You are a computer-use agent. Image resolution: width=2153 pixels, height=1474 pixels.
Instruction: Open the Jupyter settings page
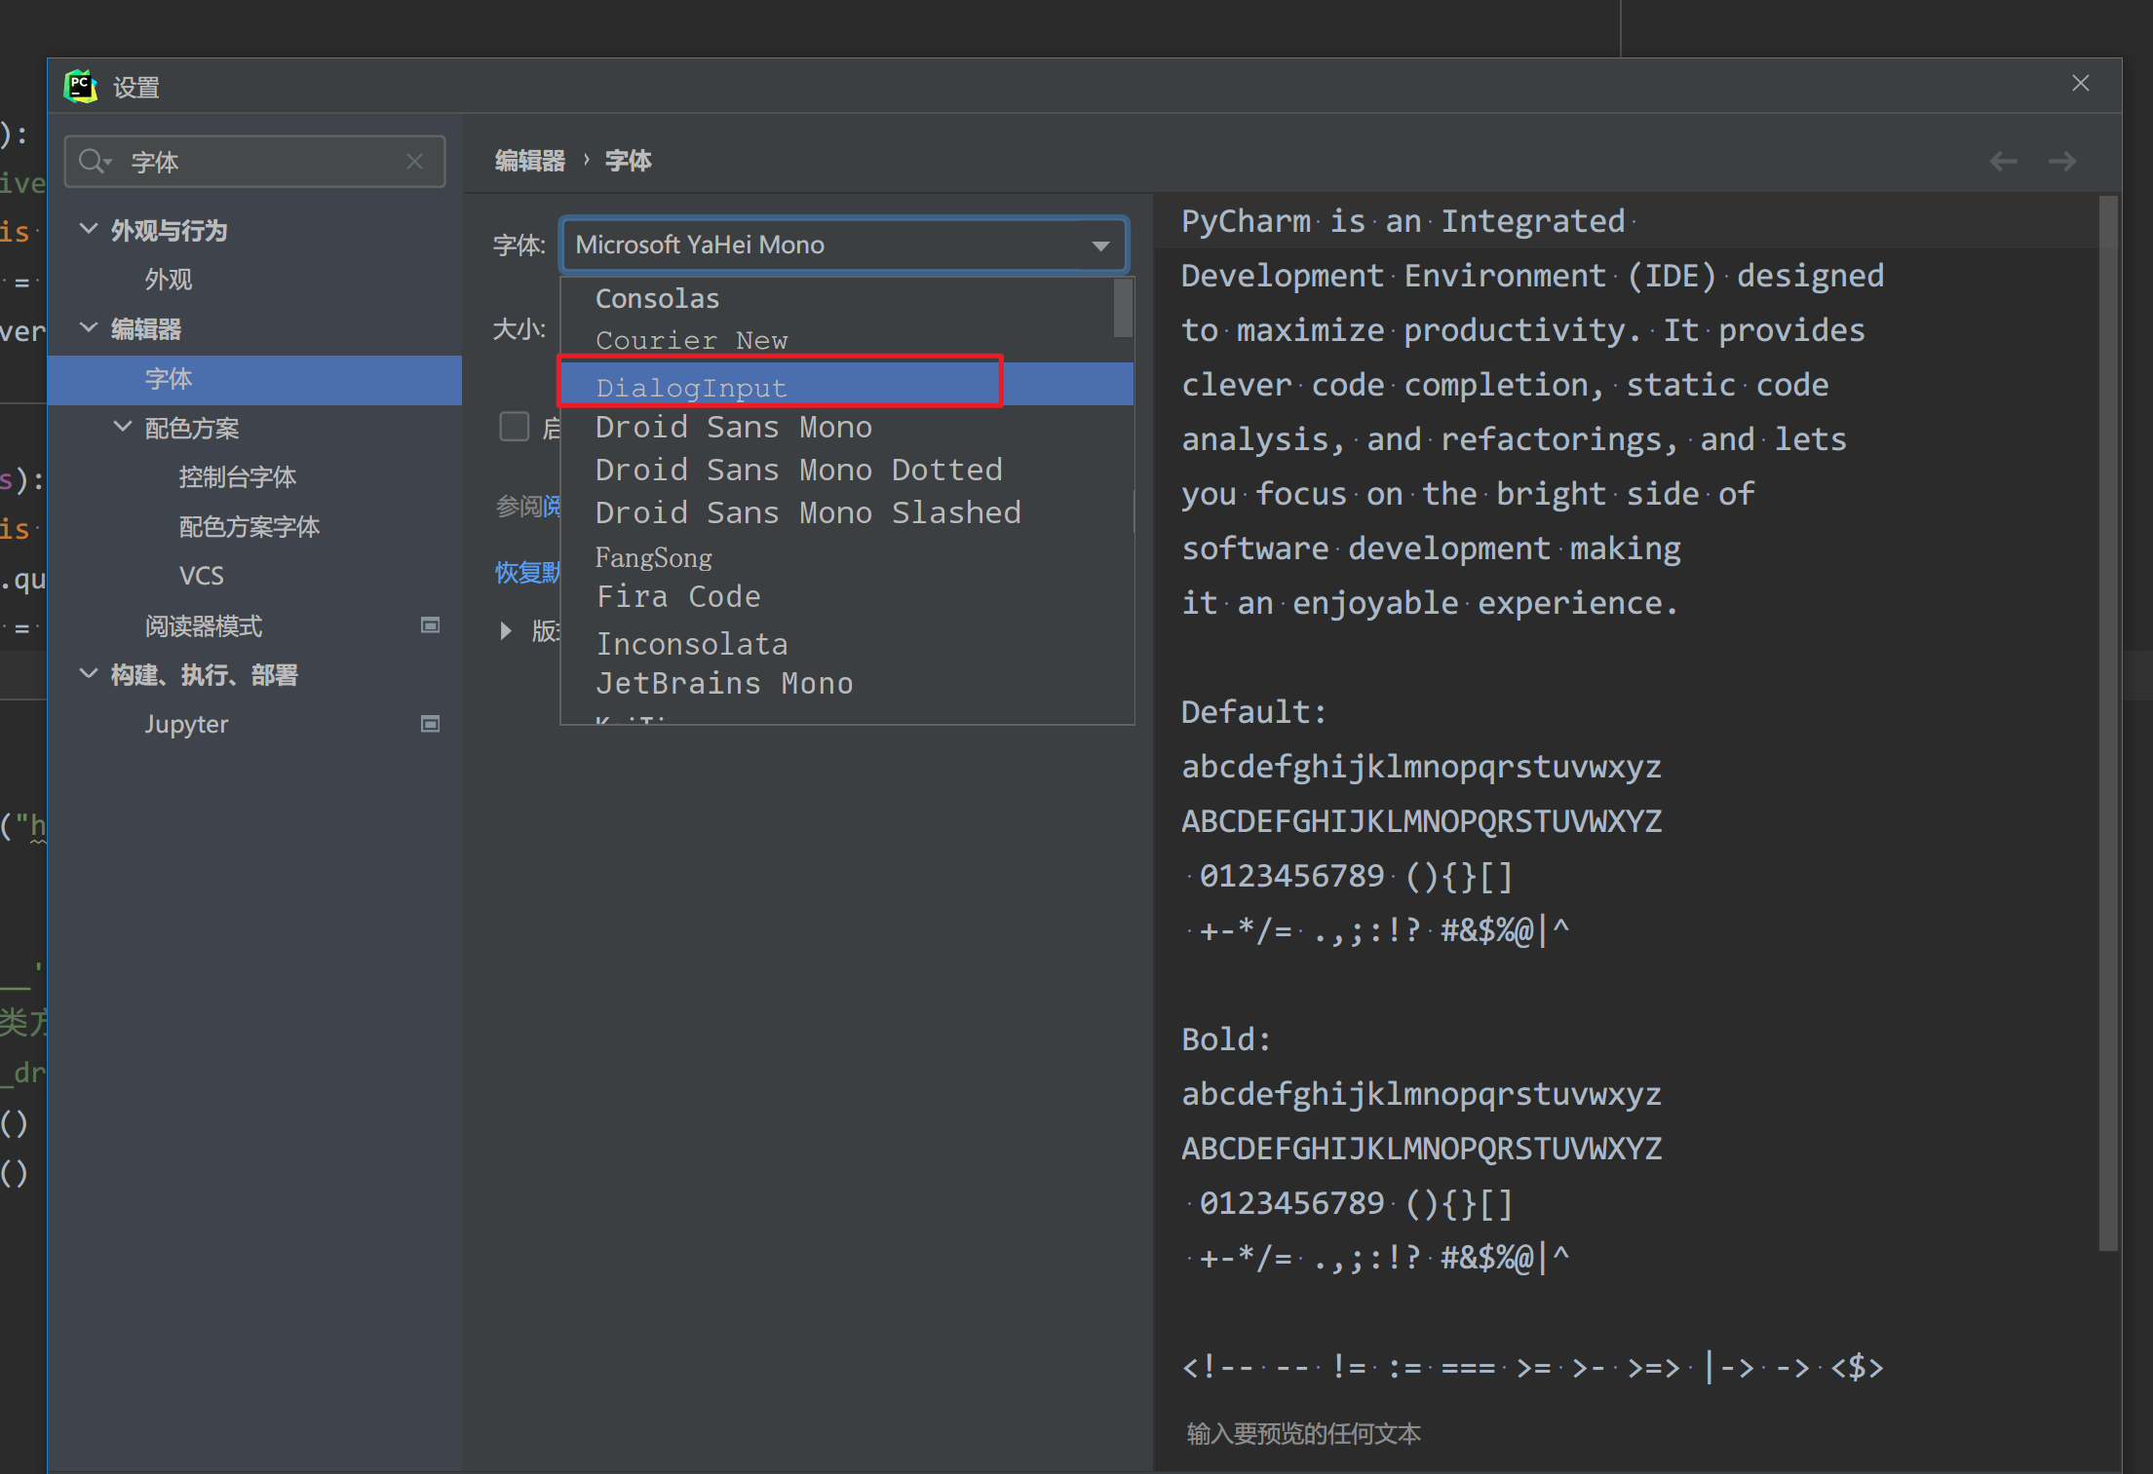tap(186, 724)
